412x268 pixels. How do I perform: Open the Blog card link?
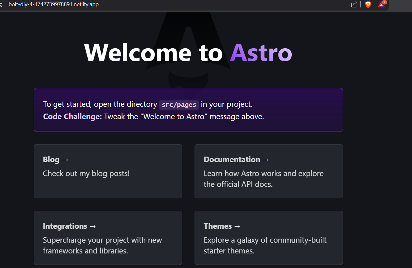pyautogui.click(x=108, y=171)
